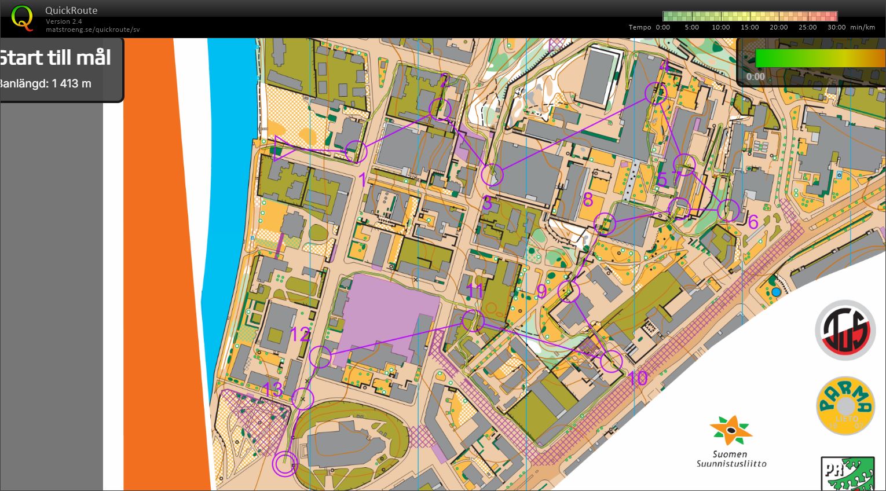This screenshot has height=491, width=886.
Task: Select control circle 6 on the map
Action: tap(728, 211)
